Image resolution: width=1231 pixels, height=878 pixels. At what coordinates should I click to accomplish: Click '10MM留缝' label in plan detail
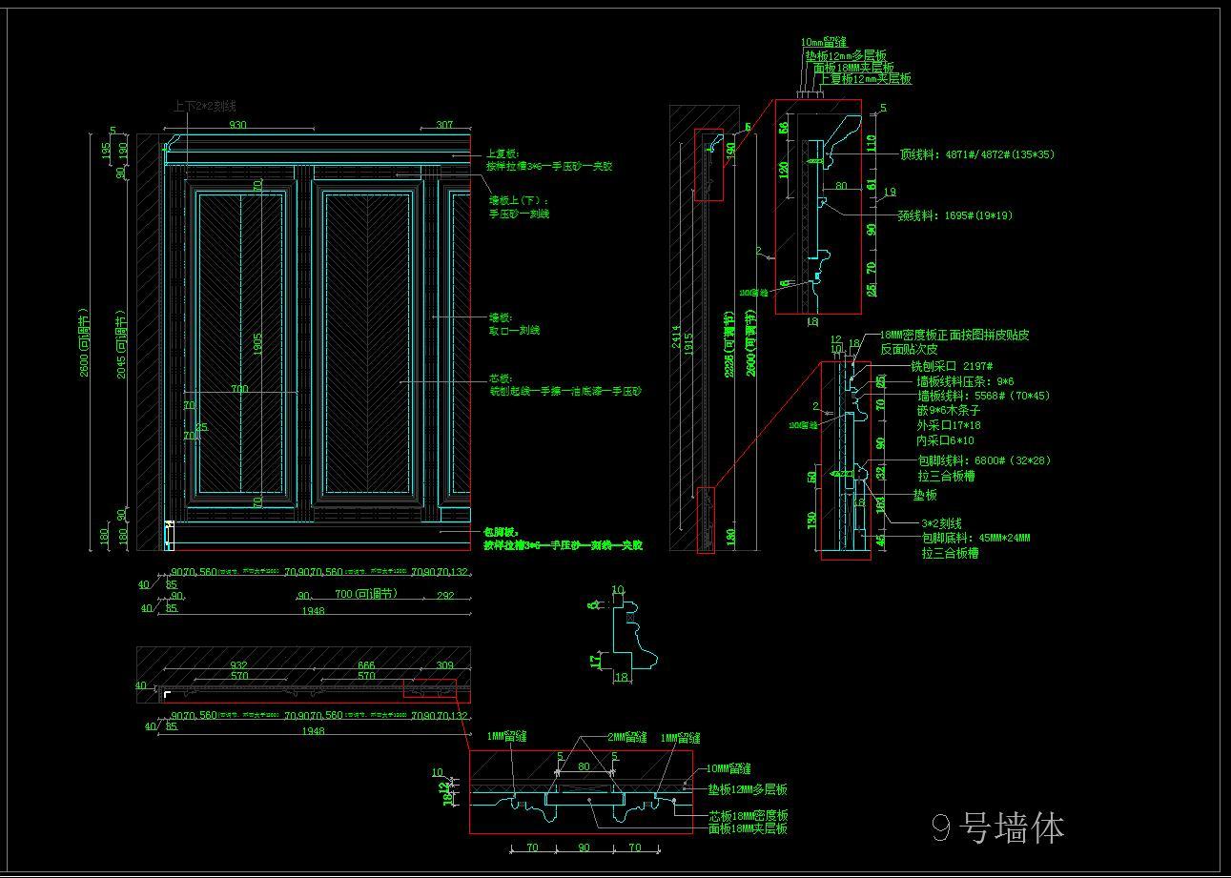(x=728, y=768)
